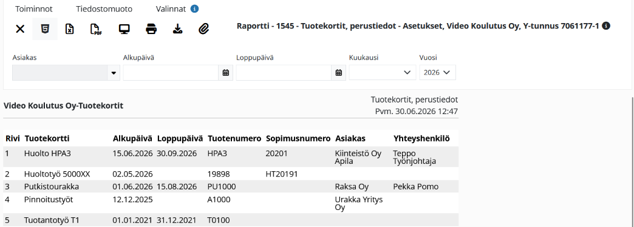
Task: Select HTML file format icon
Action: pos(45,29)
